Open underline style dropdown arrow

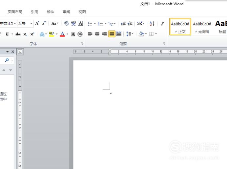[x=12, y=34]
